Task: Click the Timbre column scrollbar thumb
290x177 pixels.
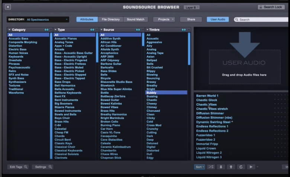Action: coord(189,49)
